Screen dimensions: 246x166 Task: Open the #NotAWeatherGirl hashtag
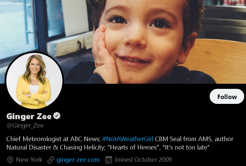[x=128, y=139]
